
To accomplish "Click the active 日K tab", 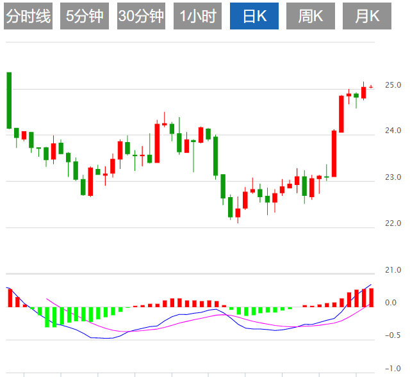I will click(x=252, y=17).
